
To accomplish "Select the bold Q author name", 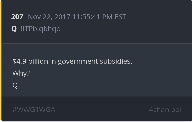I will click(x=14, y=29).
